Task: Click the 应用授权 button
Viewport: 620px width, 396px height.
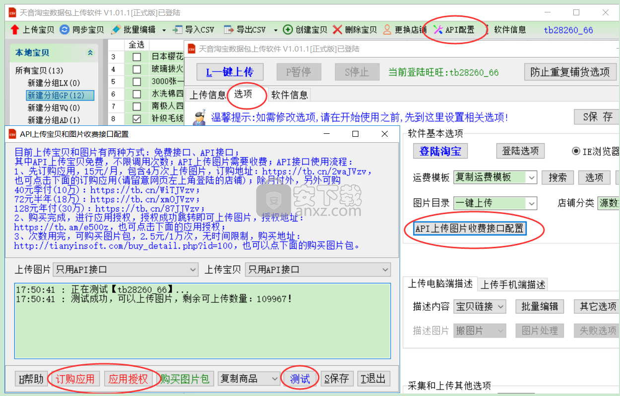Action: (x=128, y=379)
